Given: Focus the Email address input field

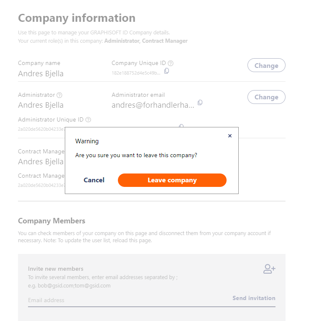Looking at the screenshot, I should (x=125, y=300).
